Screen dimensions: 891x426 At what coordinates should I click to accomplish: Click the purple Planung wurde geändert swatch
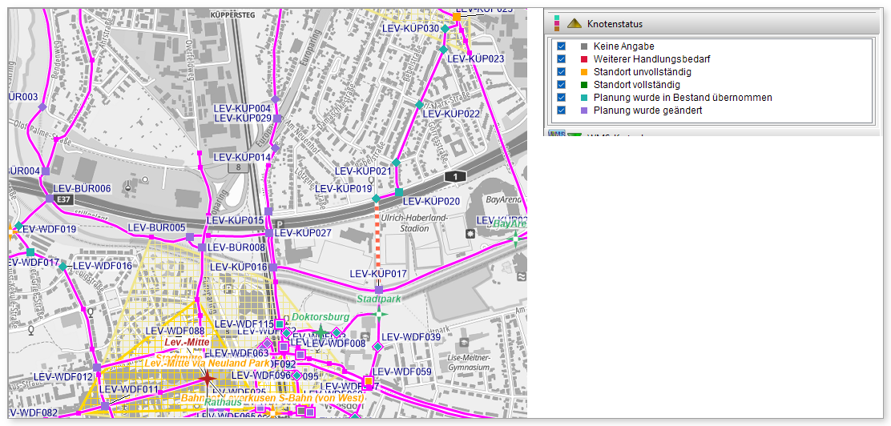coord(583,111)
